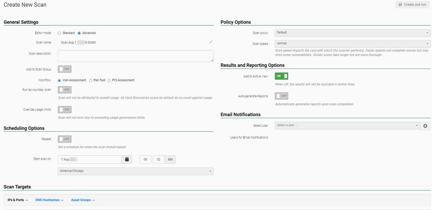Viewport: 432px width, 210px height.
Task: Select the Pen Test workflow option
Action: [x=90, y=80]
